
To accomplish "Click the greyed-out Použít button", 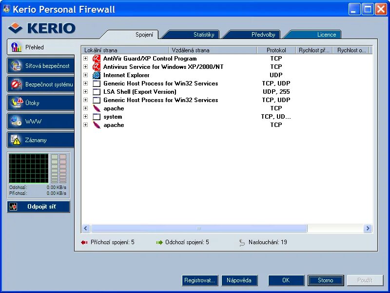I will (365, 280).
